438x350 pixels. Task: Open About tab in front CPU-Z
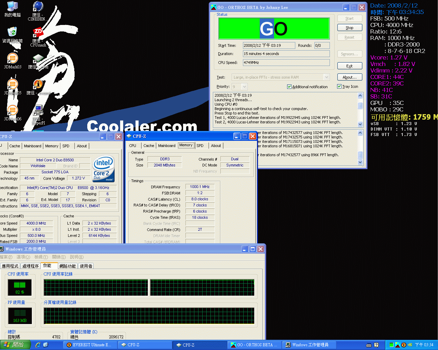(216, 146)
